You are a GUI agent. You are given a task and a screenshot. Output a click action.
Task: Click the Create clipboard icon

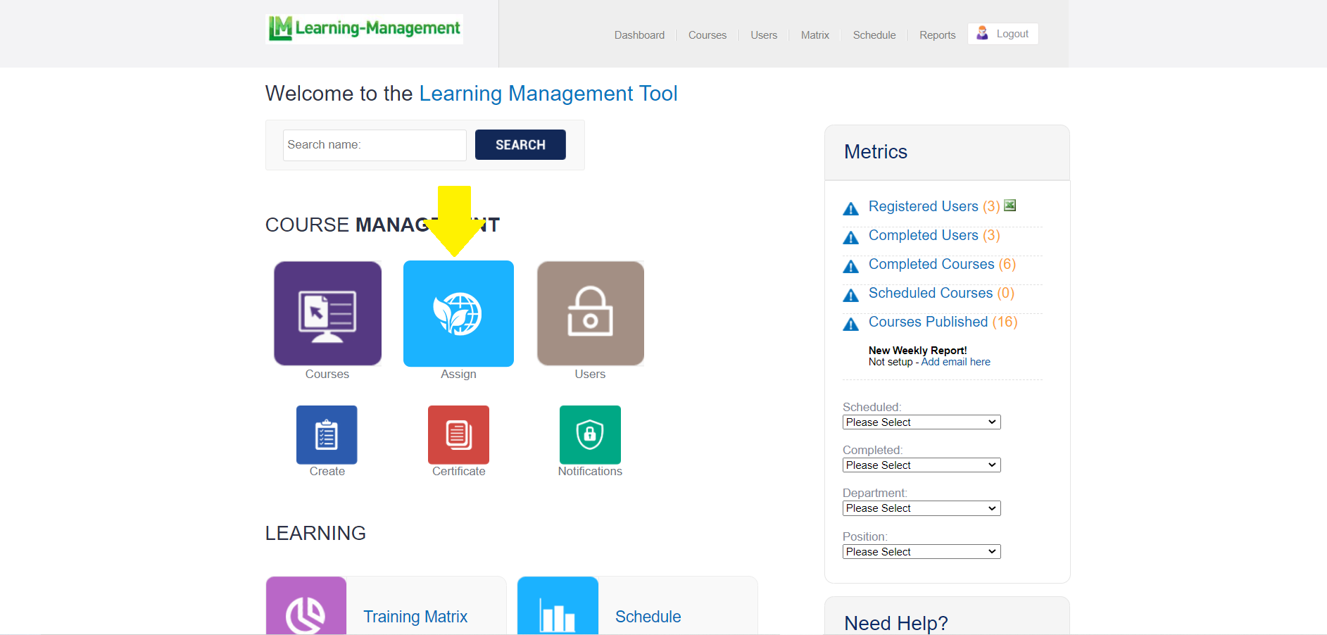327,434
